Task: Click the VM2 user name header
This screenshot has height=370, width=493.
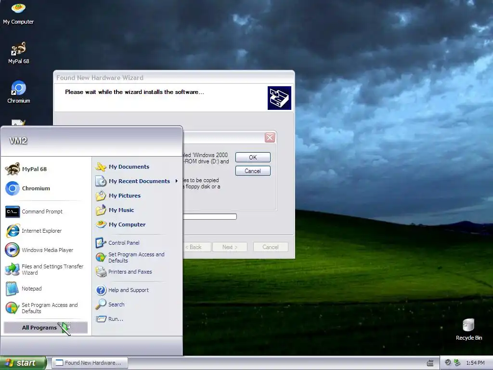Action: (x=18, y=141)
